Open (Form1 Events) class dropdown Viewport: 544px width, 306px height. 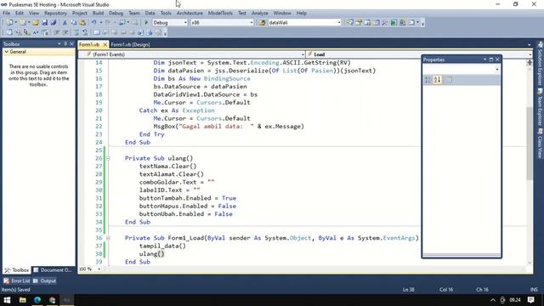click(303, 54)
